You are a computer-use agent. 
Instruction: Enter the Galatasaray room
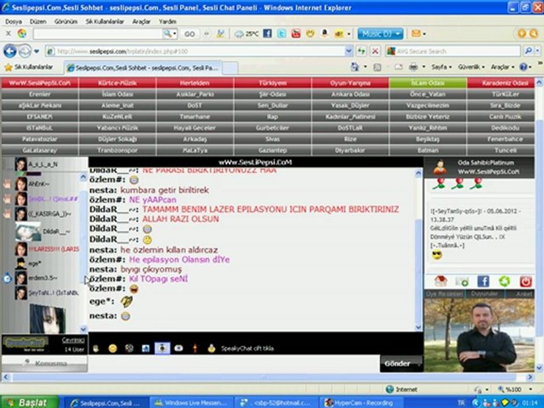point(40,150)
